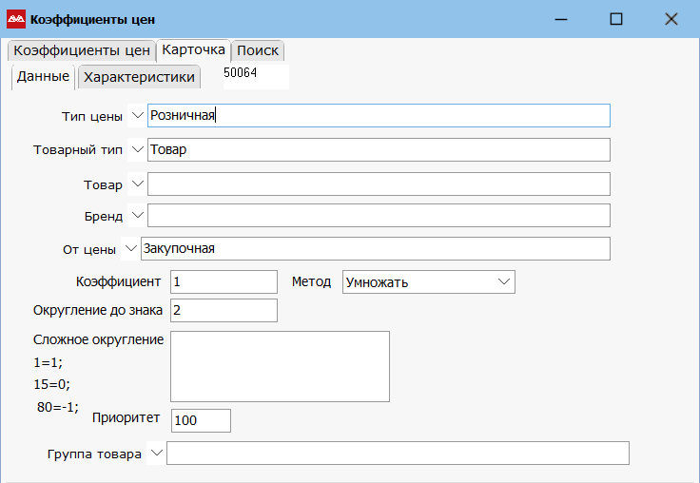Screen dimensions: 700x483
Task: Open the От цены dropdown arrow
Action: (129, 248)
